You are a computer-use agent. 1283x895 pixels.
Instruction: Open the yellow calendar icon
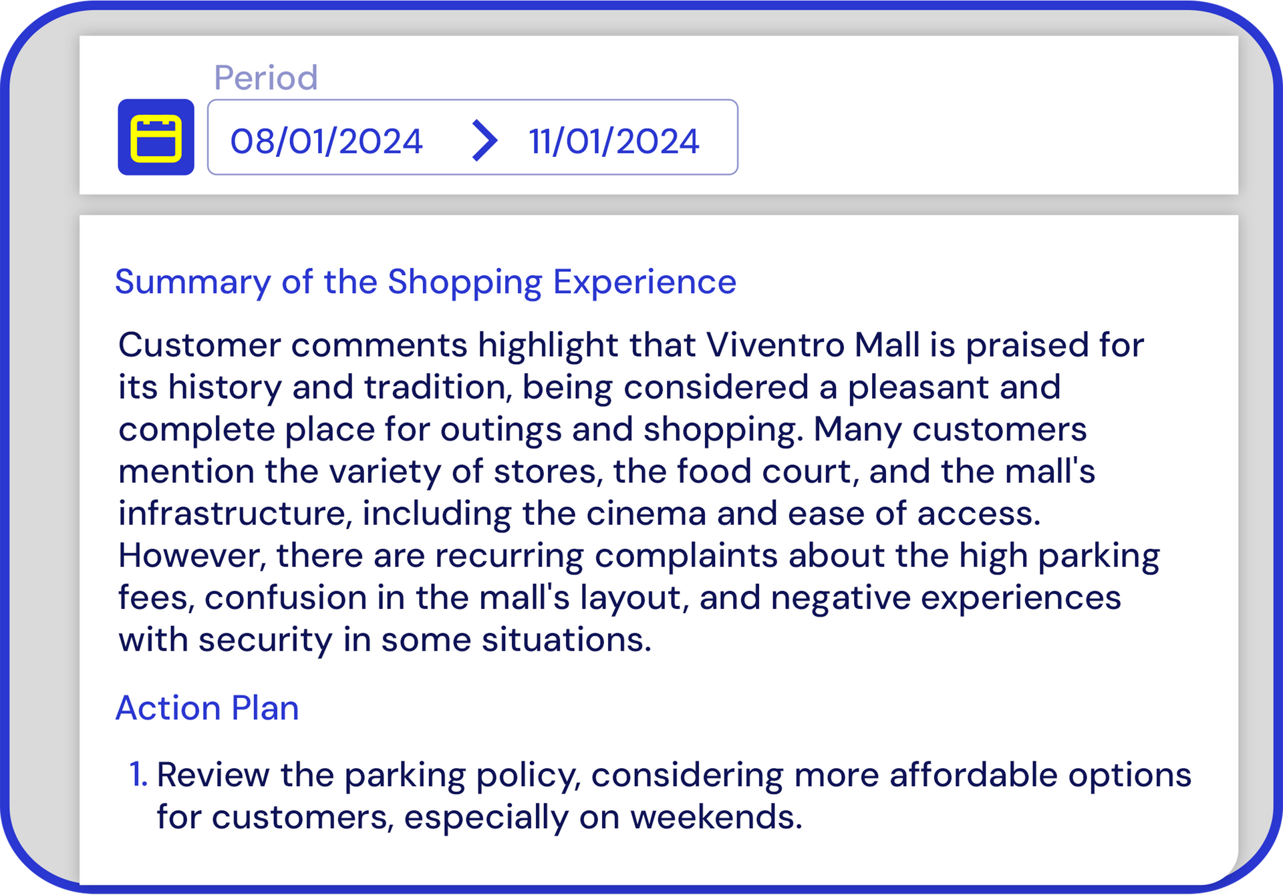click(x=156, y=138)
